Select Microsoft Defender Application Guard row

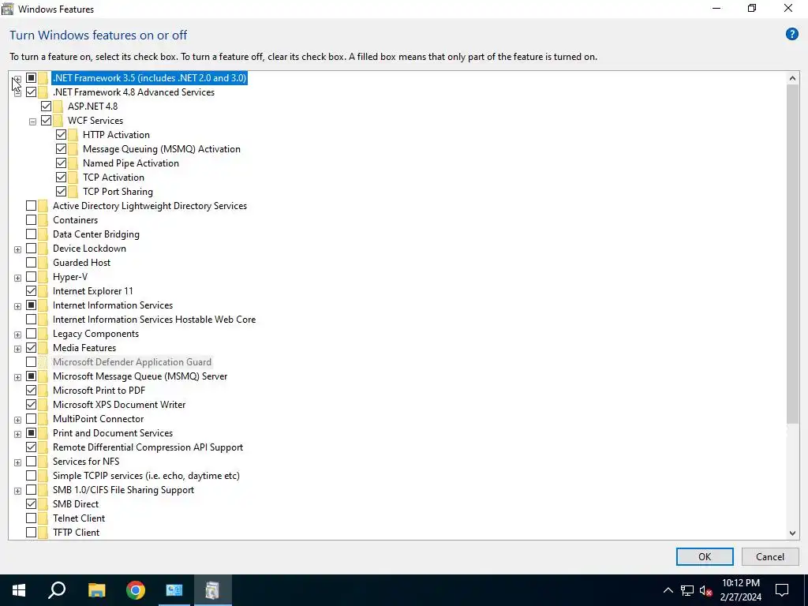tap(132, 362)
